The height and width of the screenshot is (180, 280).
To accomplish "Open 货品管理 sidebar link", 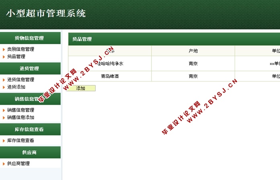I will coord(16,57).
